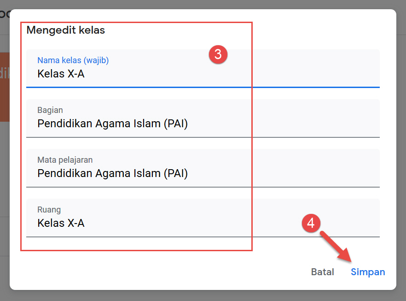This screenshot has height=301, width=406.
Task: Cancel editing with the Batal button
Action: [x=322, y=272]
